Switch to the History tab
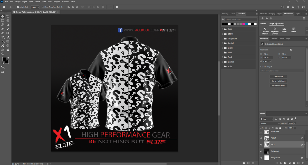308x165 pixels. tap(225, 14)
